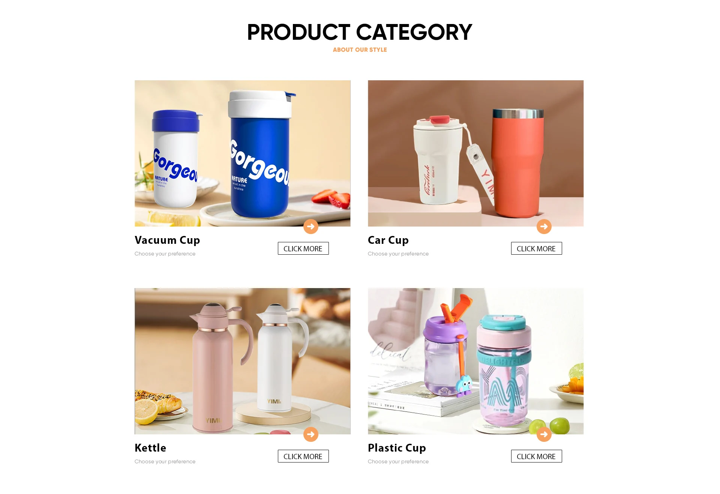Screen dimensions: 720x494
Task: Open the Kettle product image
Action: point(242,361)
